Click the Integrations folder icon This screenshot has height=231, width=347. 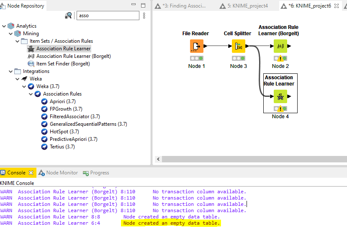pyautogui.click(x=18, y=71)
